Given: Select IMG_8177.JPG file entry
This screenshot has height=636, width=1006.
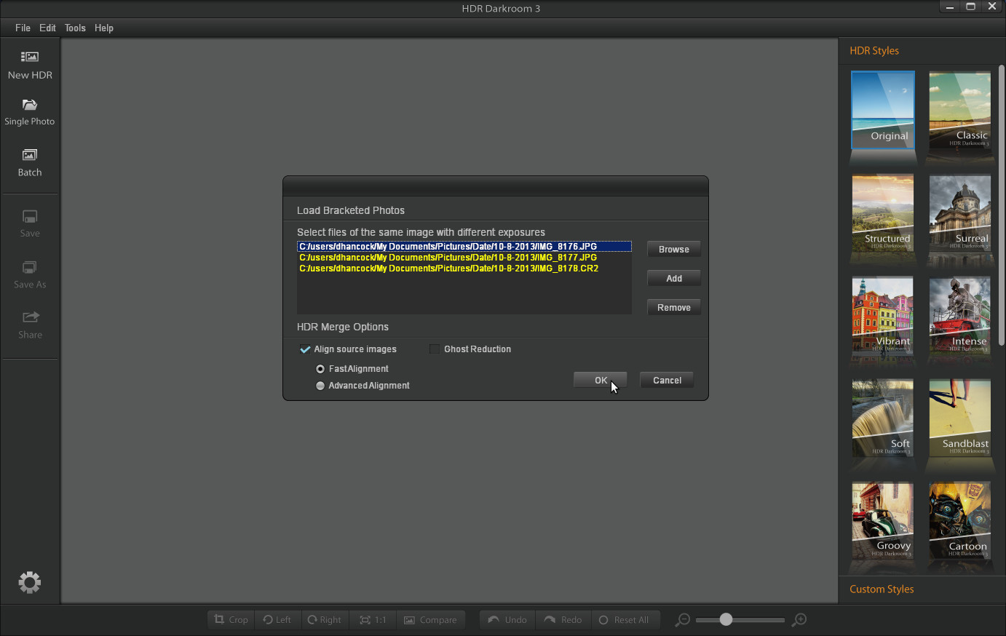Looking at the screenshot, I should 464,258.
